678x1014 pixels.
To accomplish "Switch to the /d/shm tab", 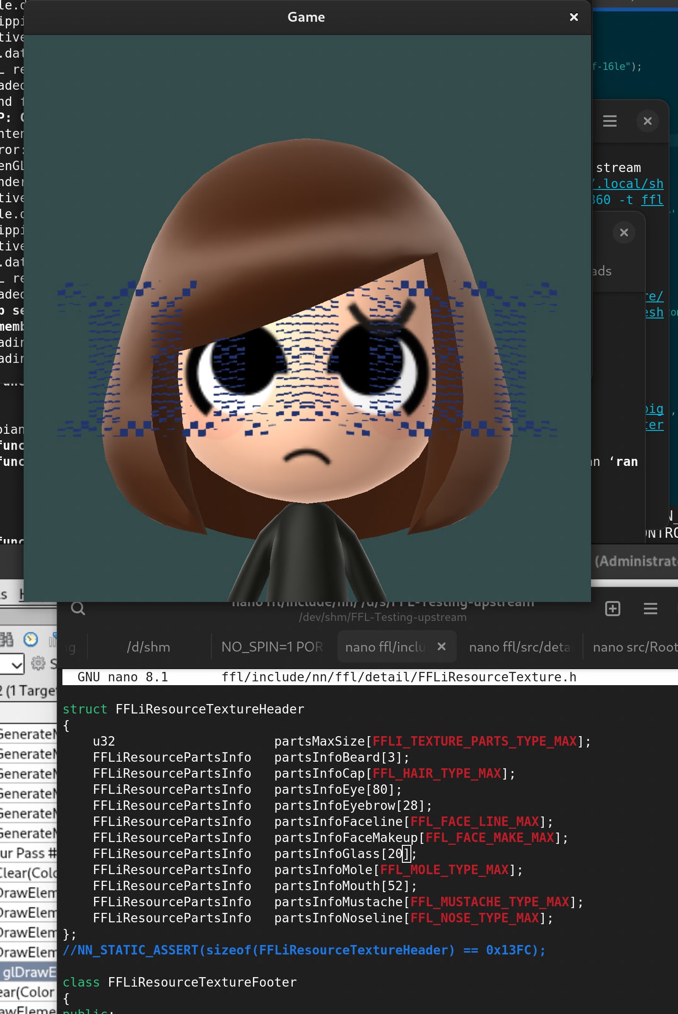I will (148, 647).
